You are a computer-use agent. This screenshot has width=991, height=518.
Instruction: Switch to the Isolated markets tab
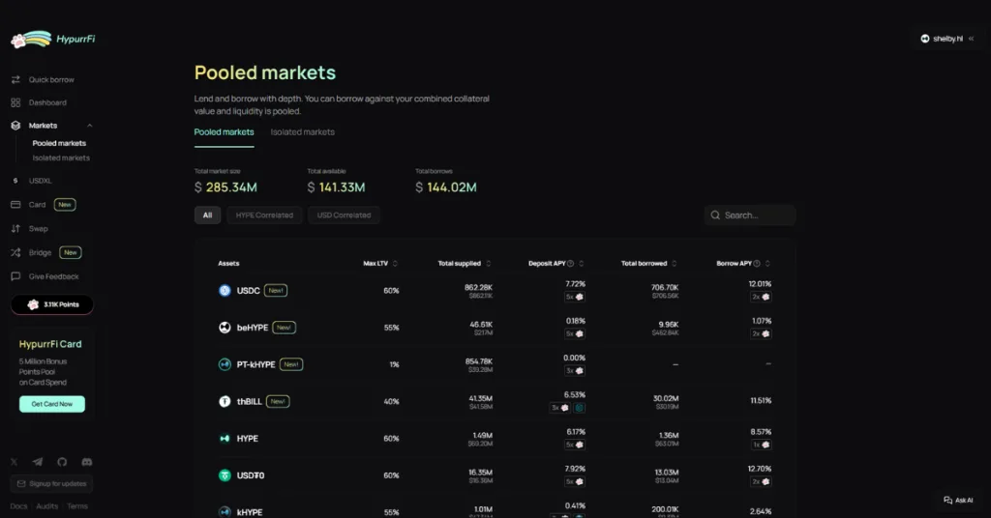[x=302, y=132]
